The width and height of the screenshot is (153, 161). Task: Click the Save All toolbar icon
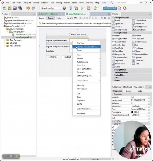tap(20, 8)
